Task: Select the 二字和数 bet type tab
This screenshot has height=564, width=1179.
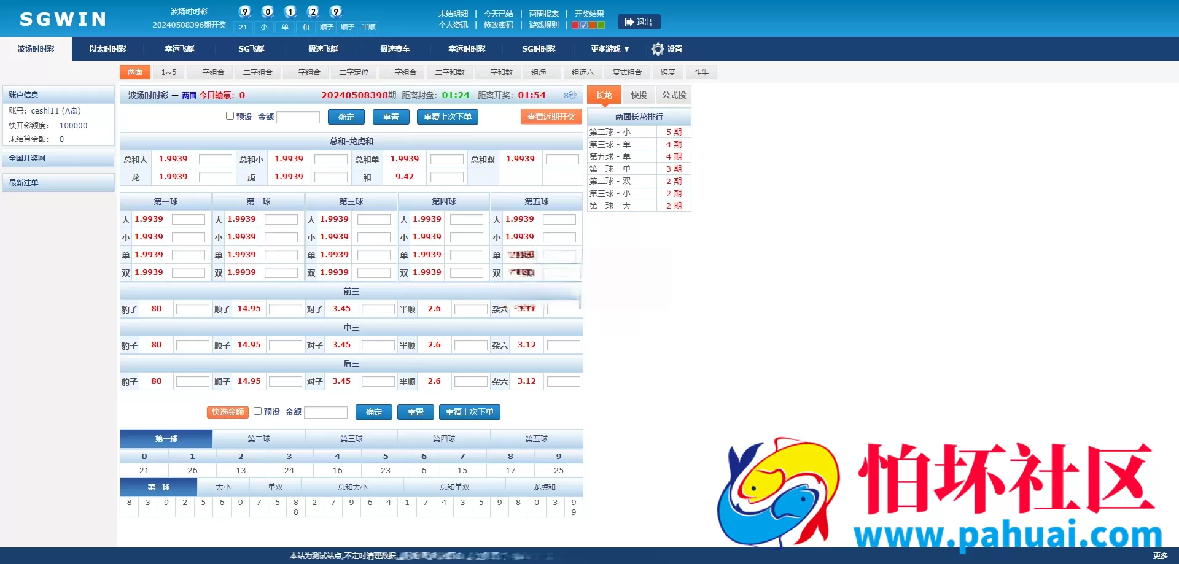Action: [449, 72]
